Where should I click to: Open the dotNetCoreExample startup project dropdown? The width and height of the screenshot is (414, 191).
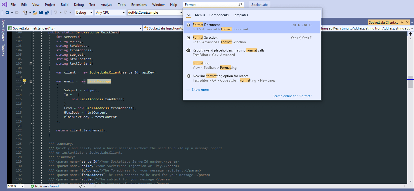(155, 13)
